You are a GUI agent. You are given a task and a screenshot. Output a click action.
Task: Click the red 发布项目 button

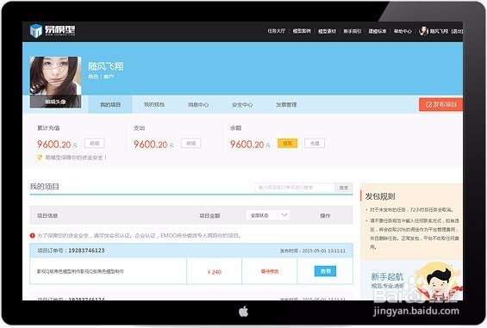tap(440, 104)
